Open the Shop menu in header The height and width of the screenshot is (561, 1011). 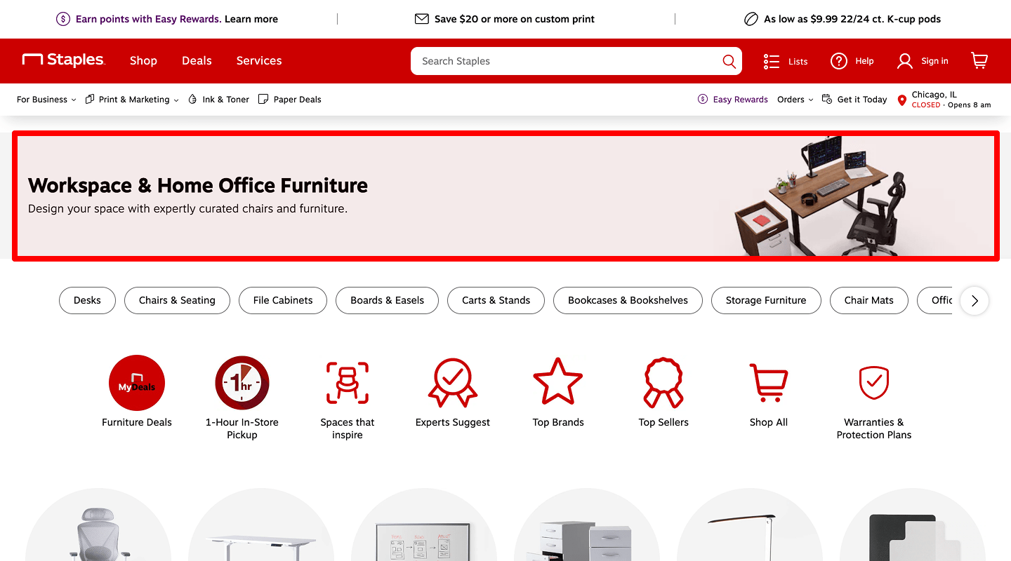(143, 61)
